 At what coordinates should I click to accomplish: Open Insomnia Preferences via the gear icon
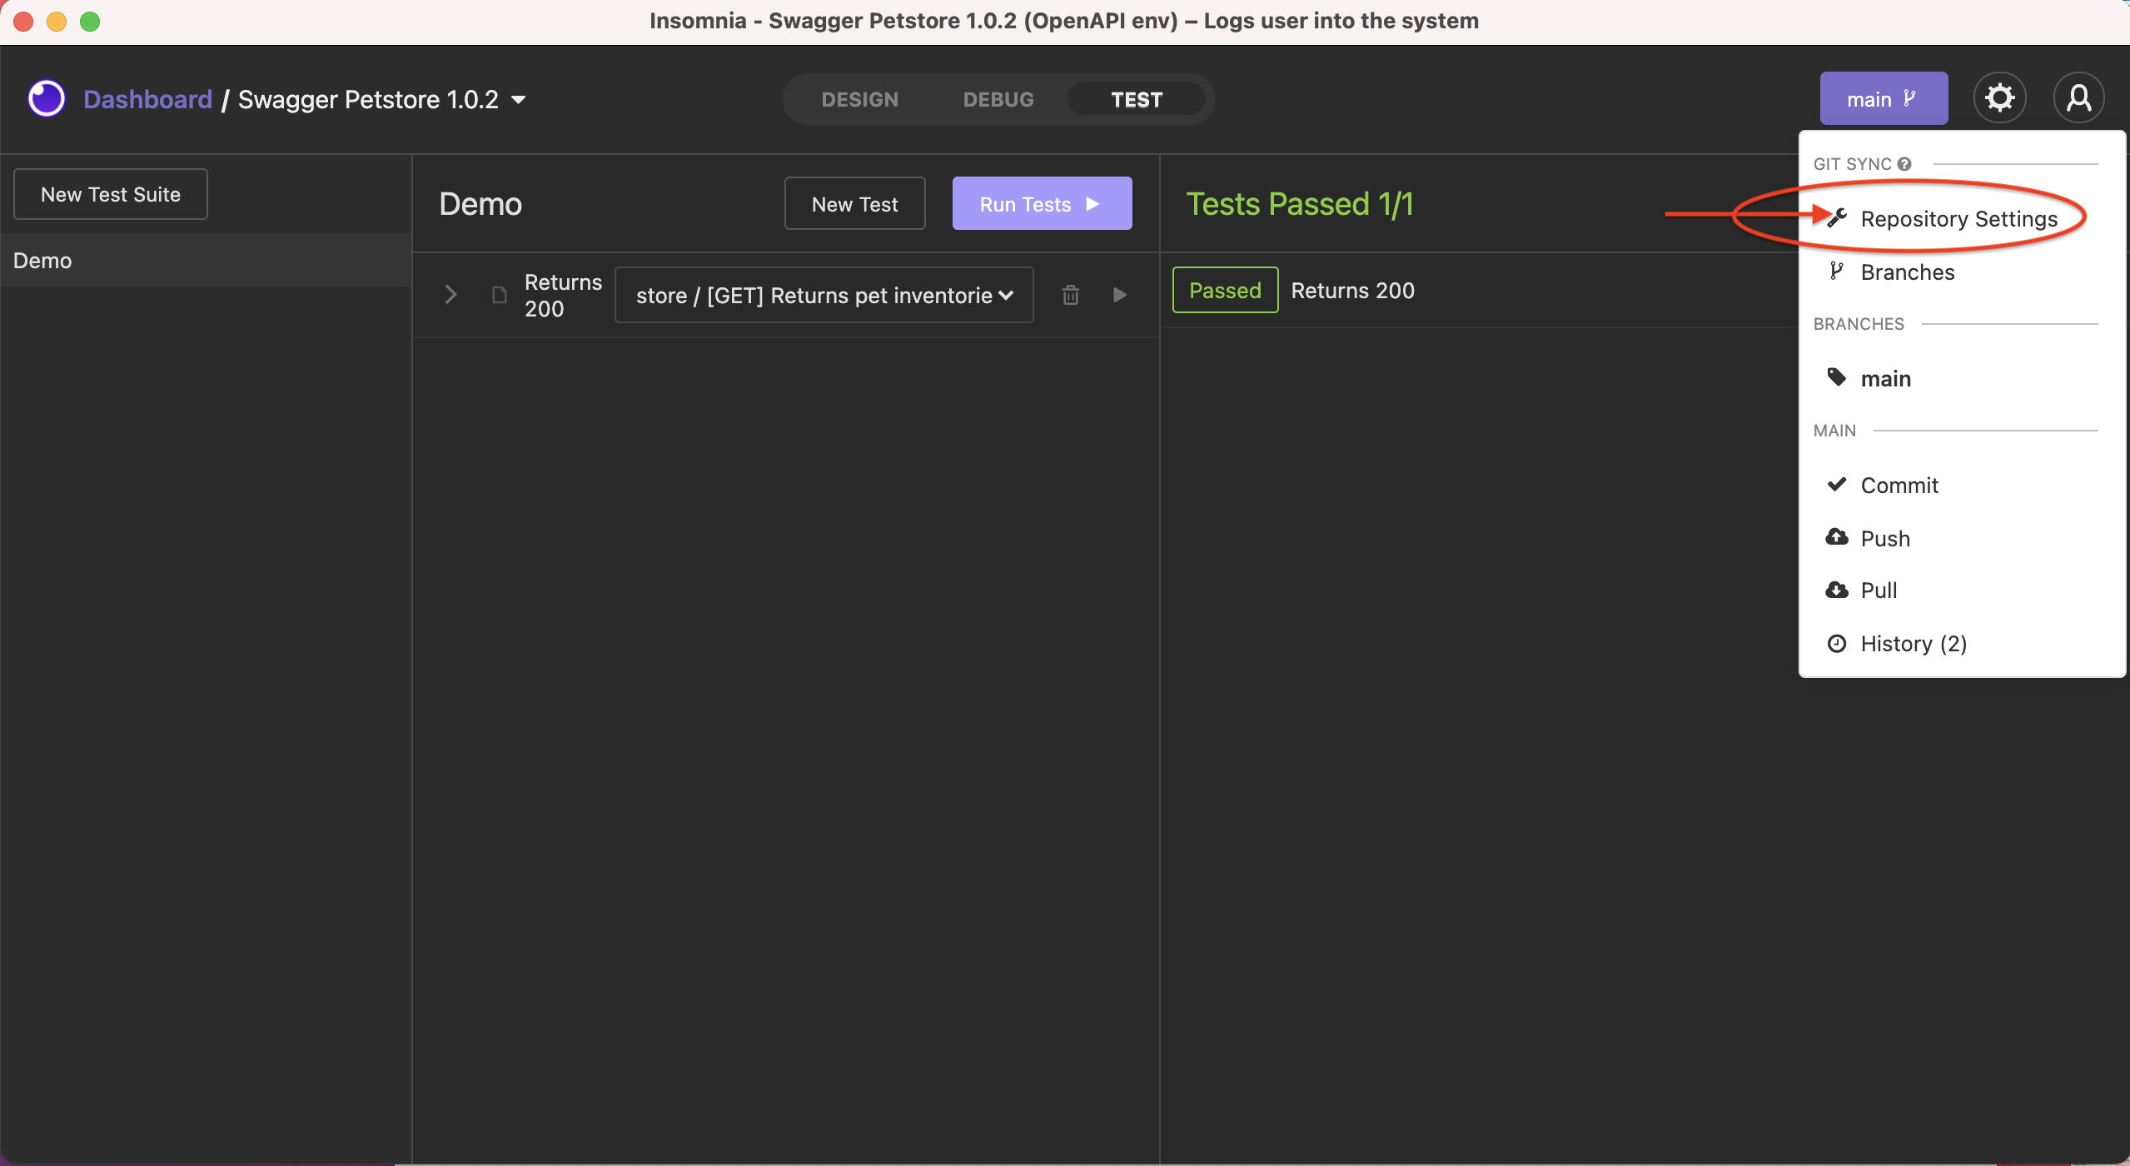point(2000,97)
